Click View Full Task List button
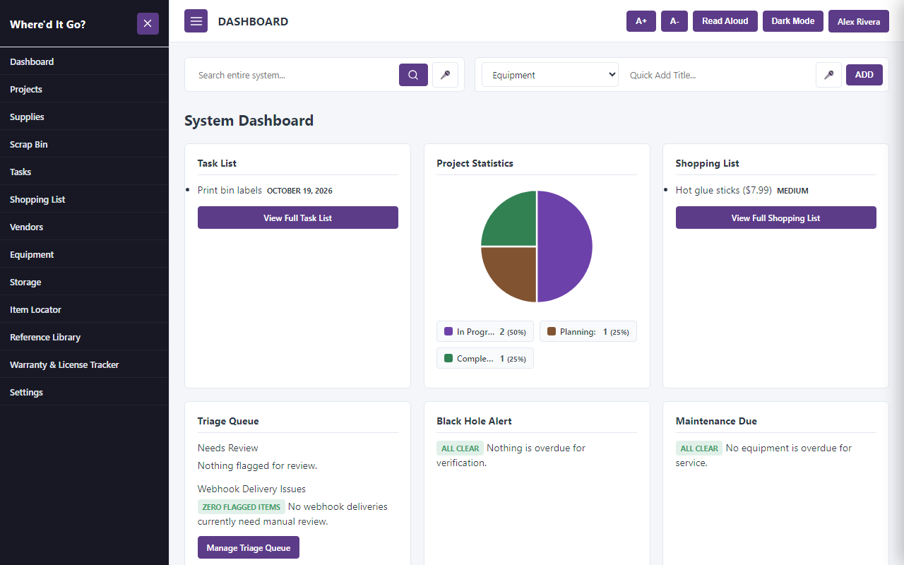904x565 pixels. (298, 218)
